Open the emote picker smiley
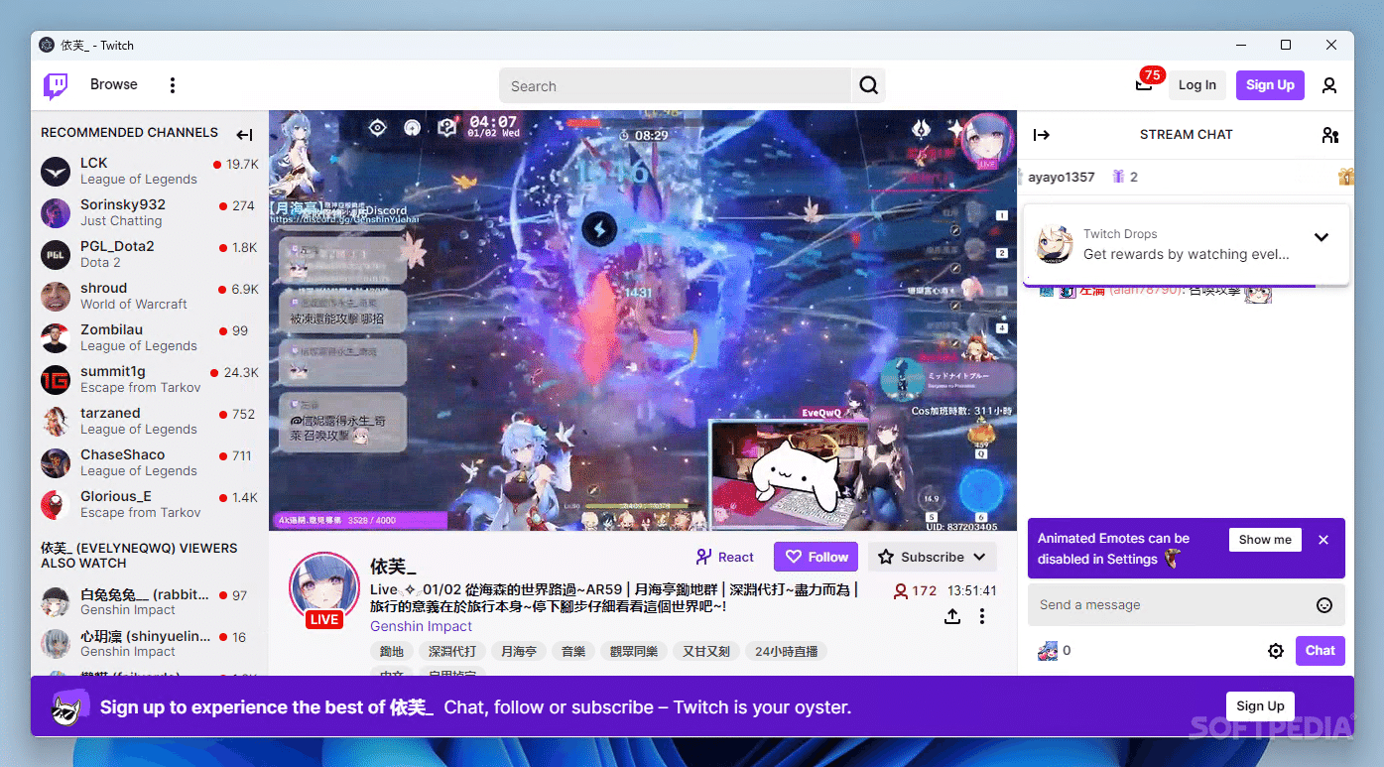Viewport: 1384px width, 767px height. (1323, 605)
